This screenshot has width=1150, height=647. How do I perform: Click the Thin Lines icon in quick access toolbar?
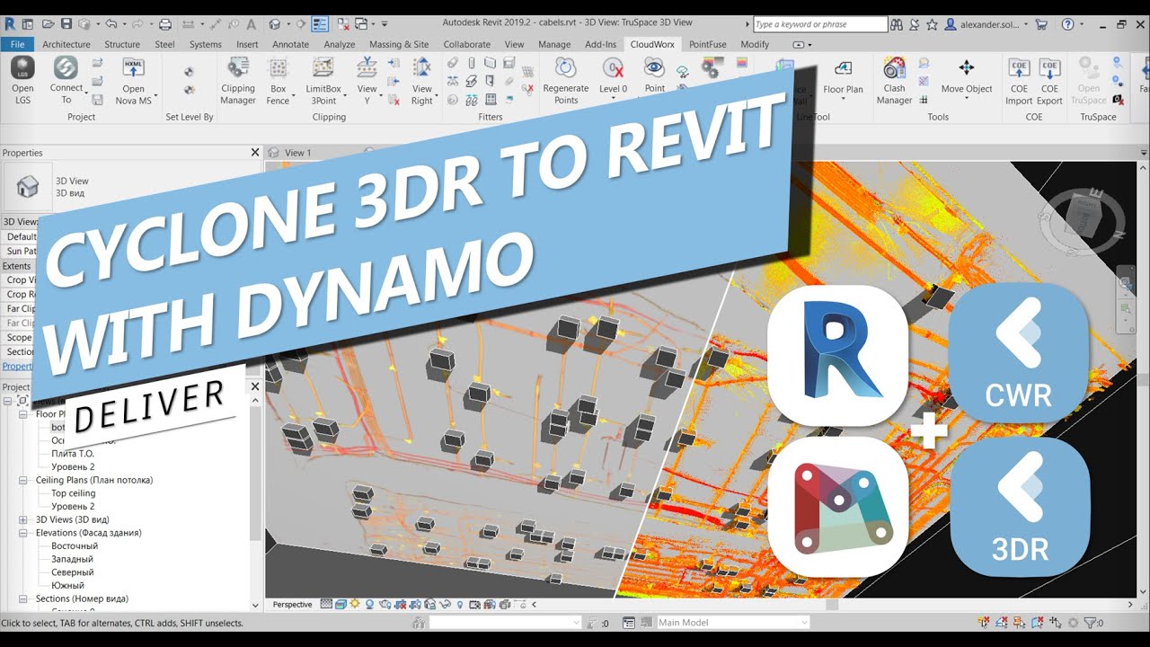pyautogui.click(x=320, y=23)
